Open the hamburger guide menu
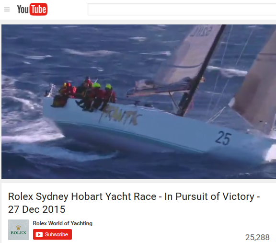The width and height of the screenshot is (276, 243). 7,9
